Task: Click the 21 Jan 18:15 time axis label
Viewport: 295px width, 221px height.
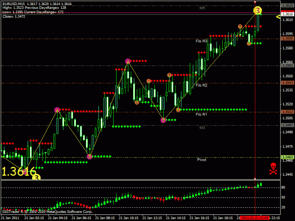Action: click(223, 218)
